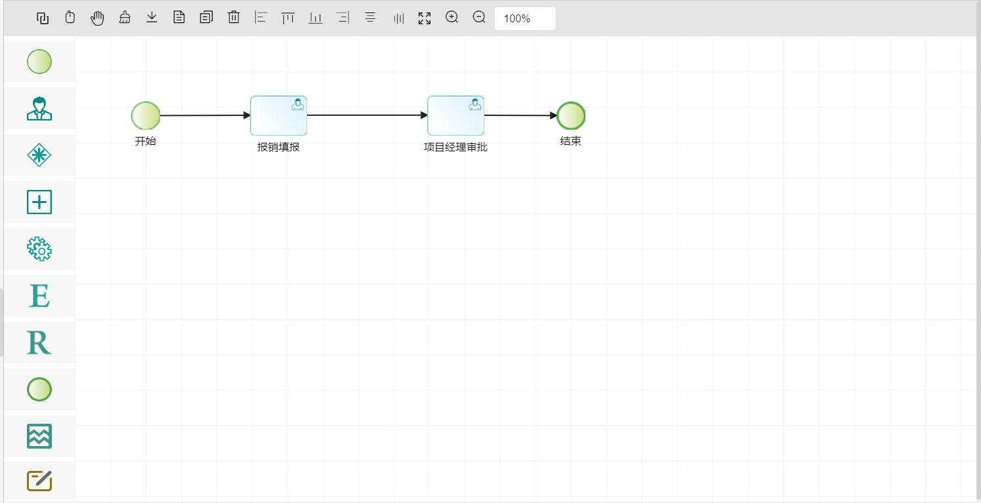
Task: Click the align-left toolbar icon
Action: [x=261, y=18]
